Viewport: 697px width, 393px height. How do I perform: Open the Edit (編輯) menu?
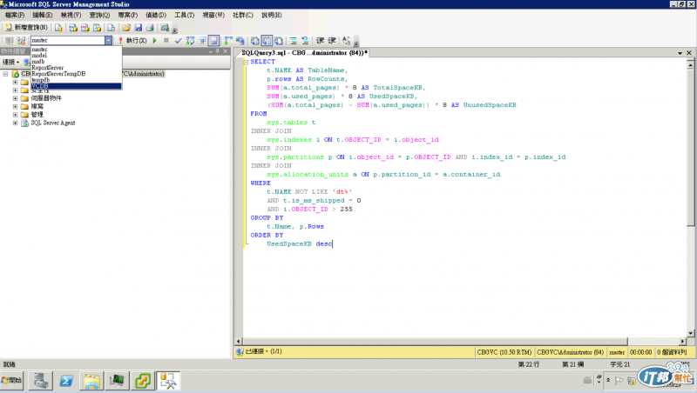42,15
